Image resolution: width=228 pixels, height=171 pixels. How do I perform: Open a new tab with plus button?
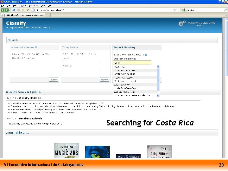(48, 15)
